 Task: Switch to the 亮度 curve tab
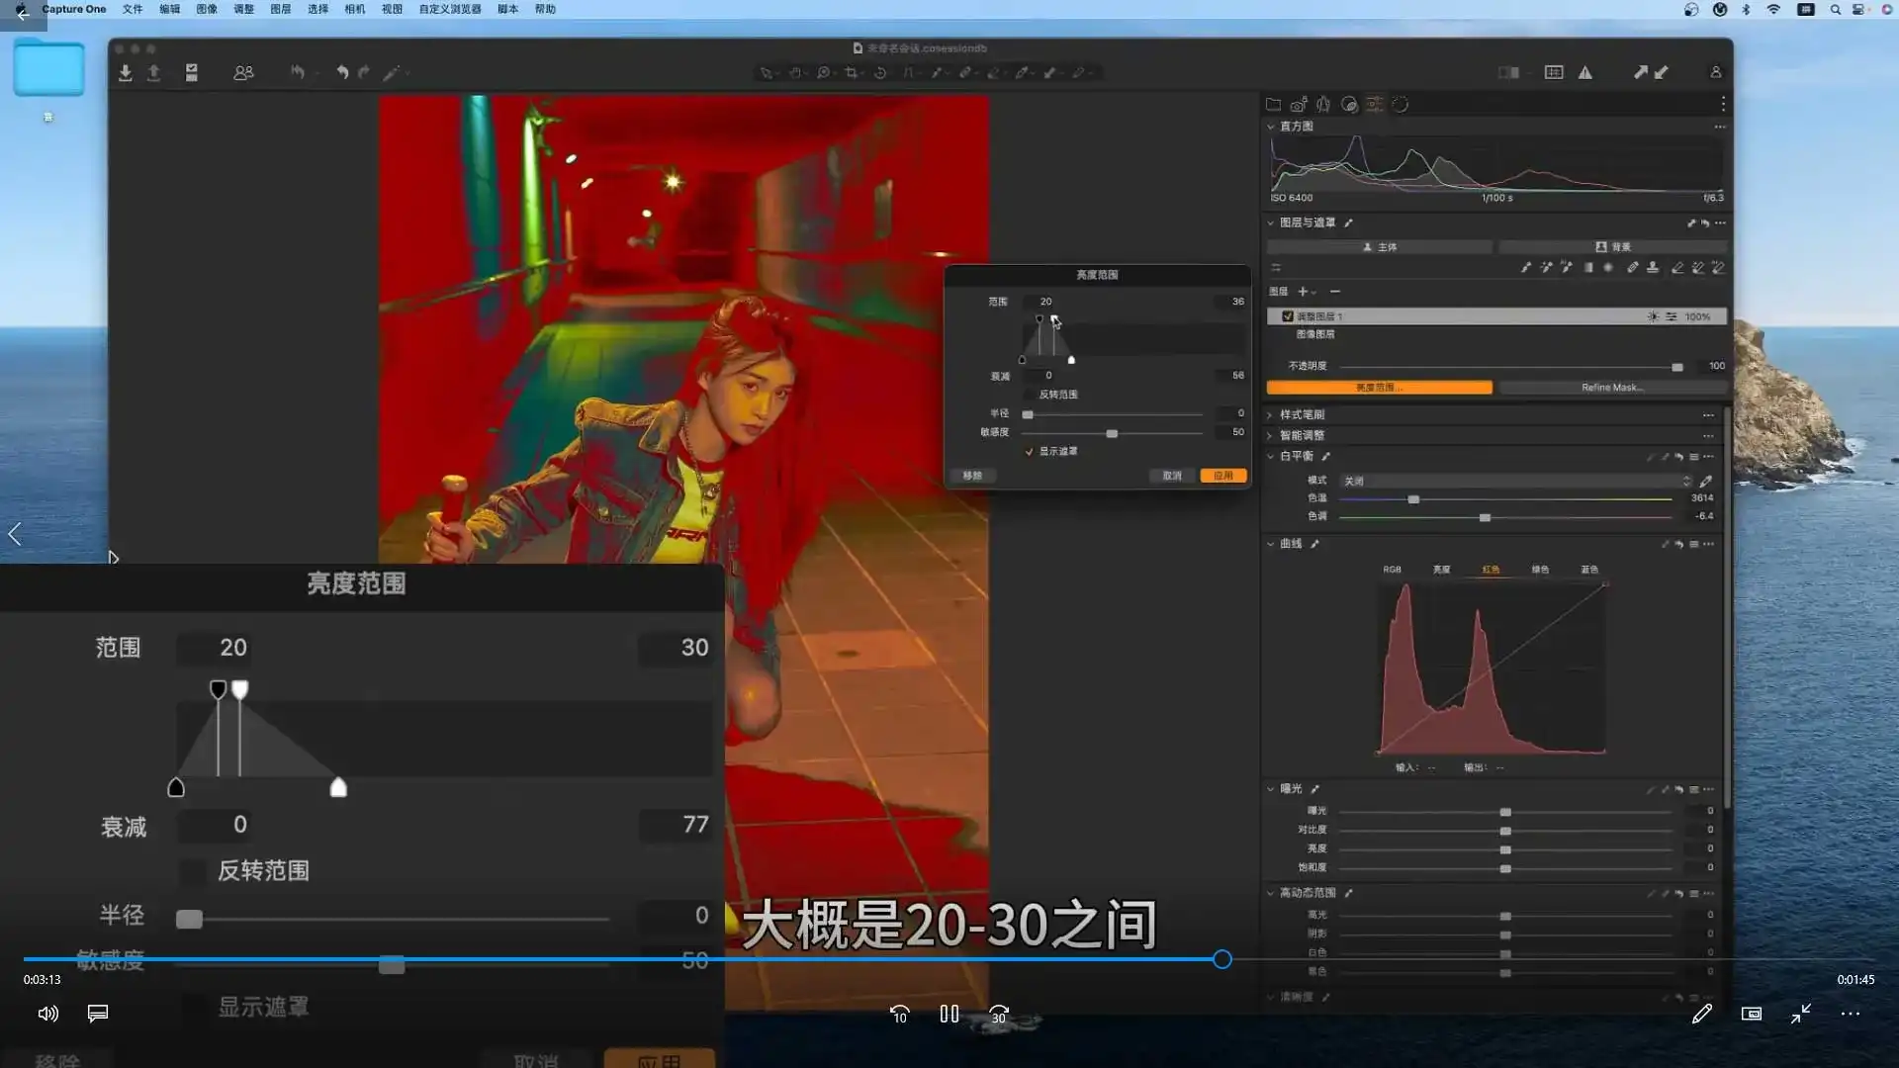[1441, 570]
